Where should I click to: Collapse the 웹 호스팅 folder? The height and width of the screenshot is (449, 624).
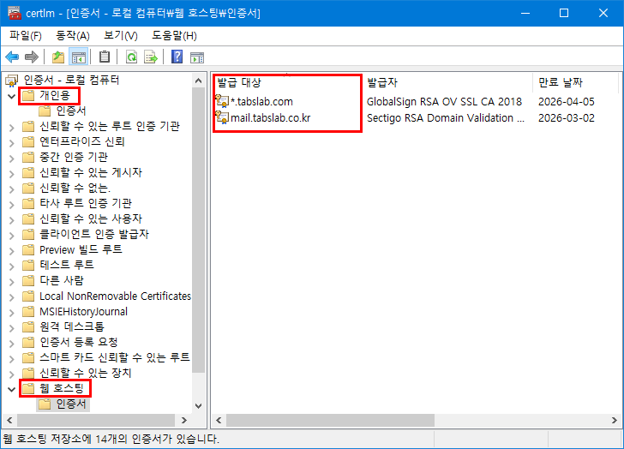11,389
